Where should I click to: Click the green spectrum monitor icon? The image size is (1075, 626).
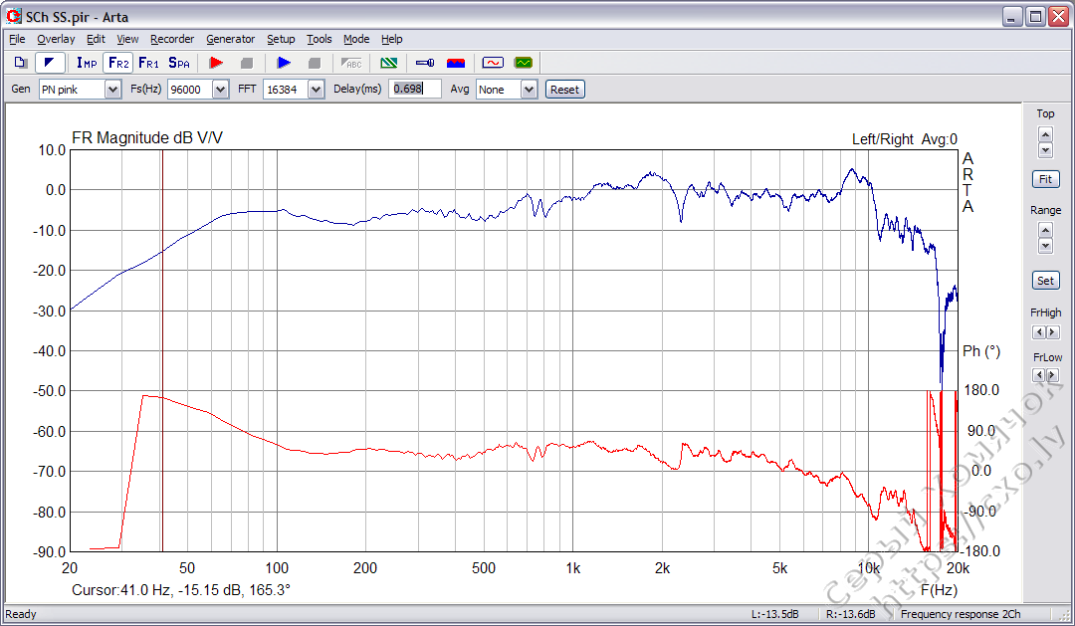(x=524, y=63)
